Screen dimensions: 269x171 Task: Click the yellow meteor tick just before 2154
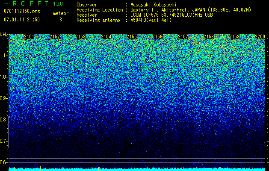98,169
